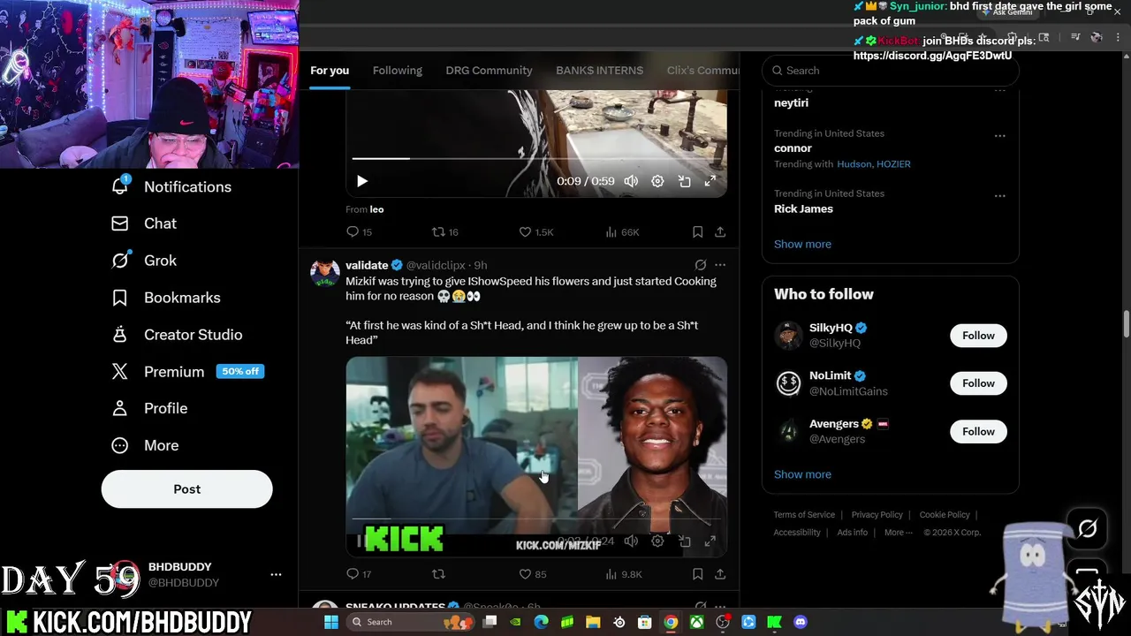Like the post with 1.5K likes
Viewport: 1131px width, 636px height.
[x=535, y=232]
